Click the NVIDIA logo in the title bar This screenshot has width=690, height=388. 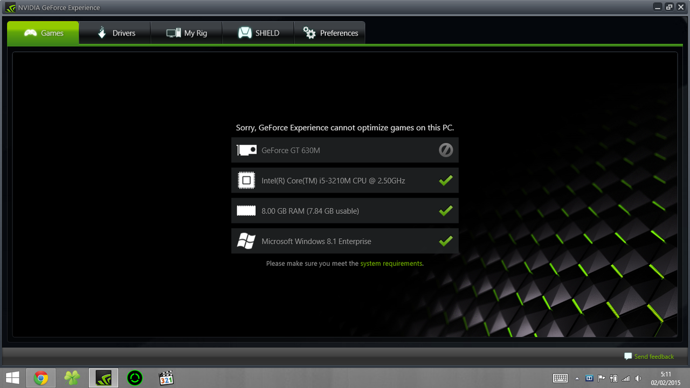click(x=10, y=8)
